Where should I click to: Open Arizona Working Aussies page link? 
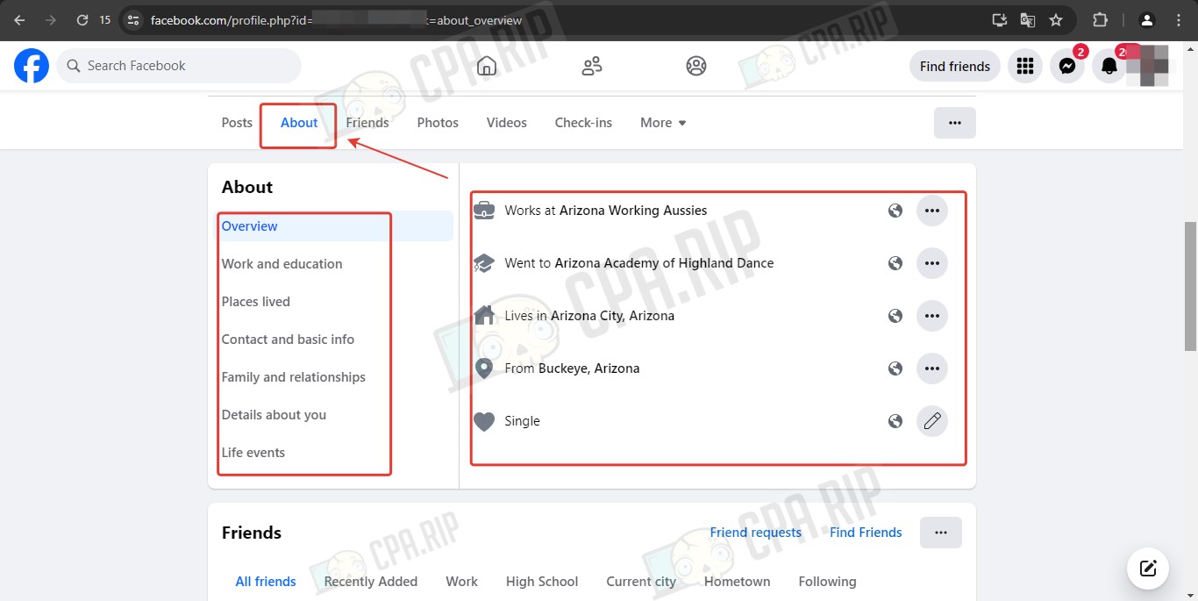click(x=633, y=211)
